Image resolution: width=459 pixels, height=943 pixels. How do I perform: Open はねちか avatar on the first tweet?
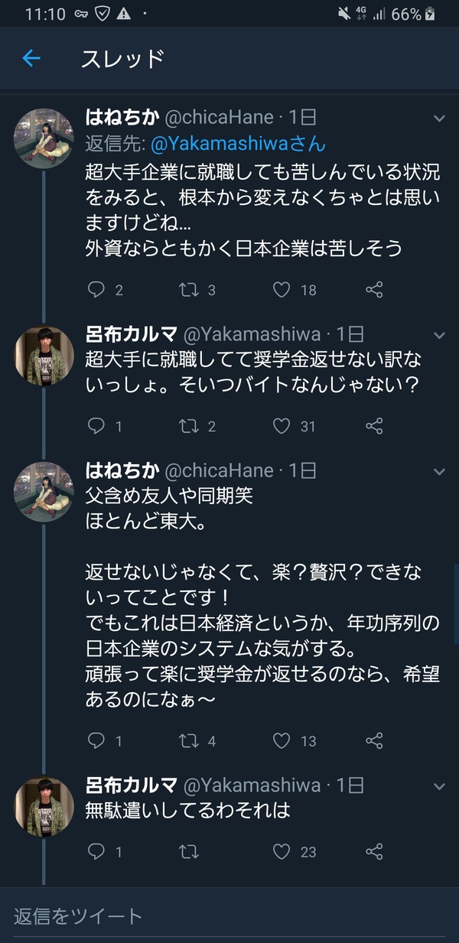coord(44,138)
